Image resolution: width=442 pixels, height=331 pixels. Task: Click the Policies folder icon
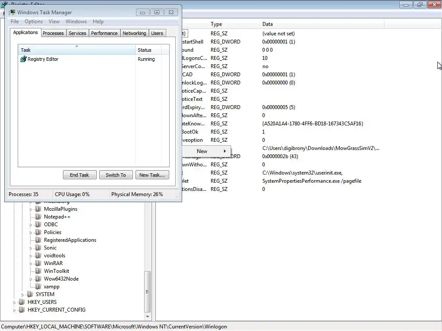[x=38, y=232]
